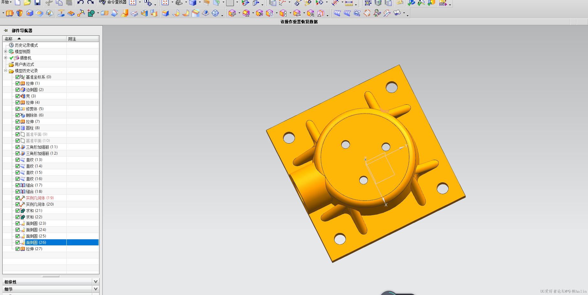Viewport: 588px width, 295px height.
Task: Select the 删除体 (6) feature
Action: tap(35, 115)
